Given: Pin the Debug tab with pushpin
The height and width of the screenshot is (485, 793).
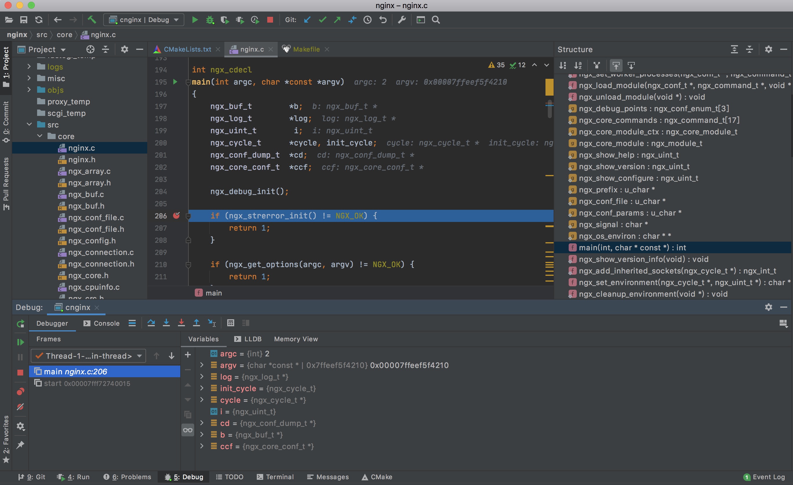Looking at the screenshot, I should (20, 445).
